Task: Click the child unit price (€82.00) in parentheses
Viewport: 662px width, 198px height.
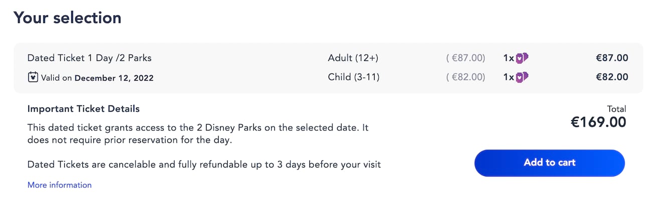Action: [466, 77]
